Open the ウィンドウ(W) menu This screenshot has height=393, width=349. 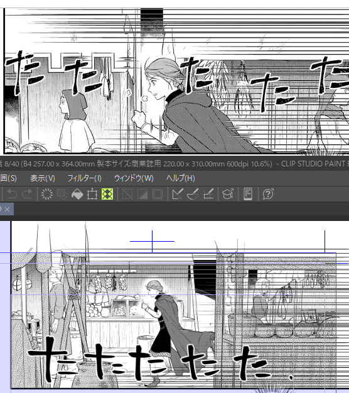coord(134,178)
